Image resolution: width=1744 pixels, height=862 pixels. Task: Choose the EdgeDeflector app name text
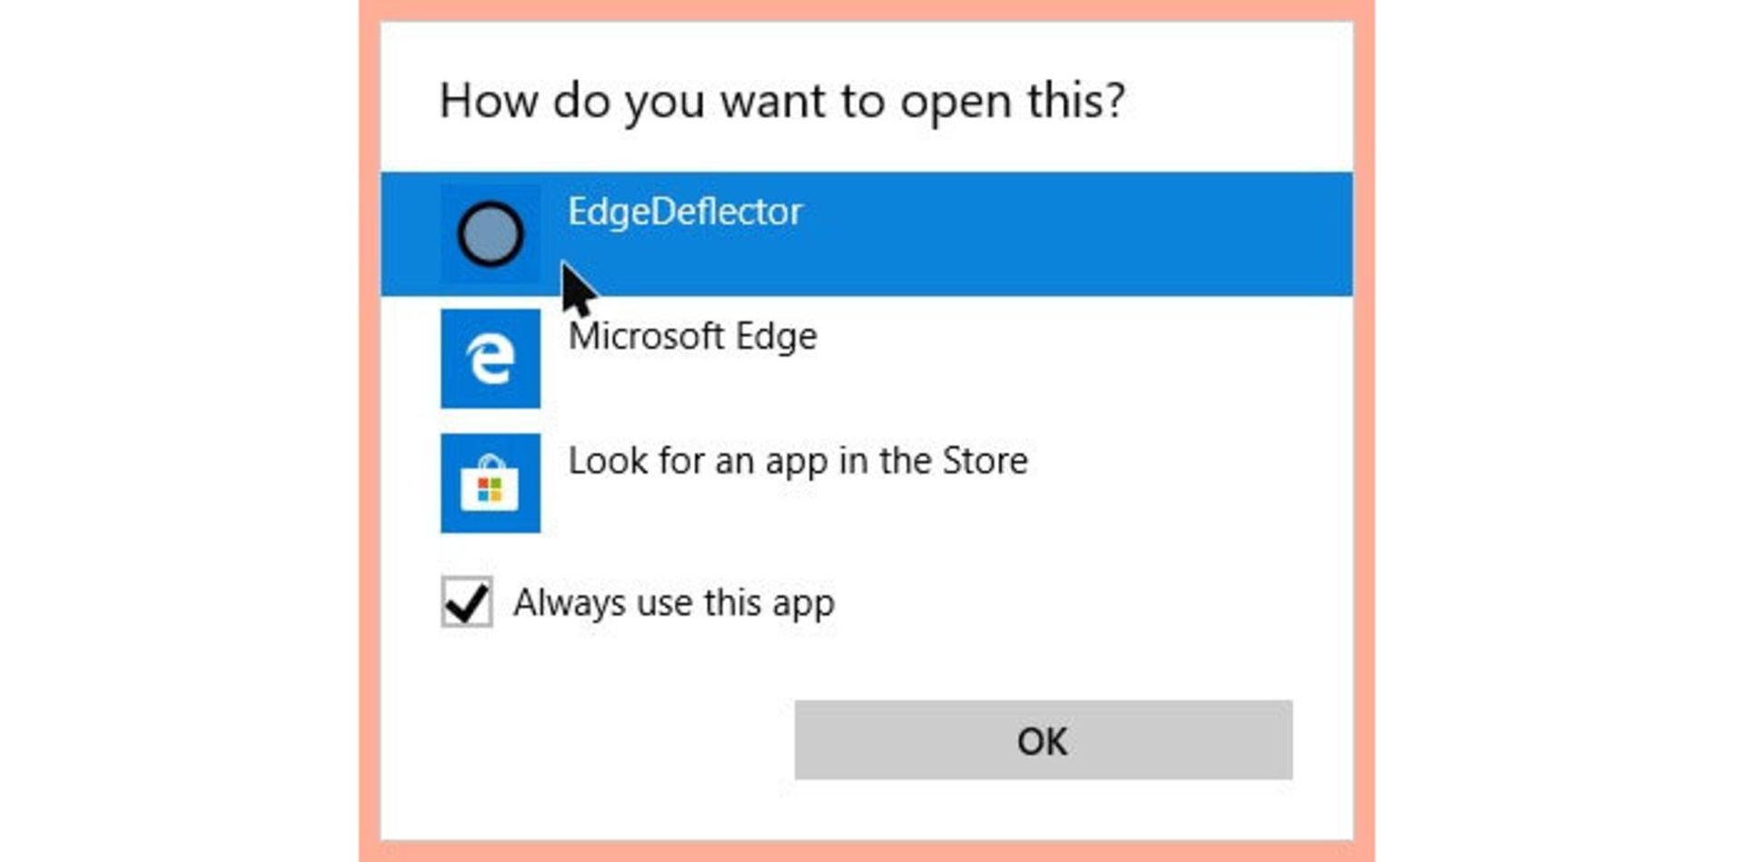685,212
